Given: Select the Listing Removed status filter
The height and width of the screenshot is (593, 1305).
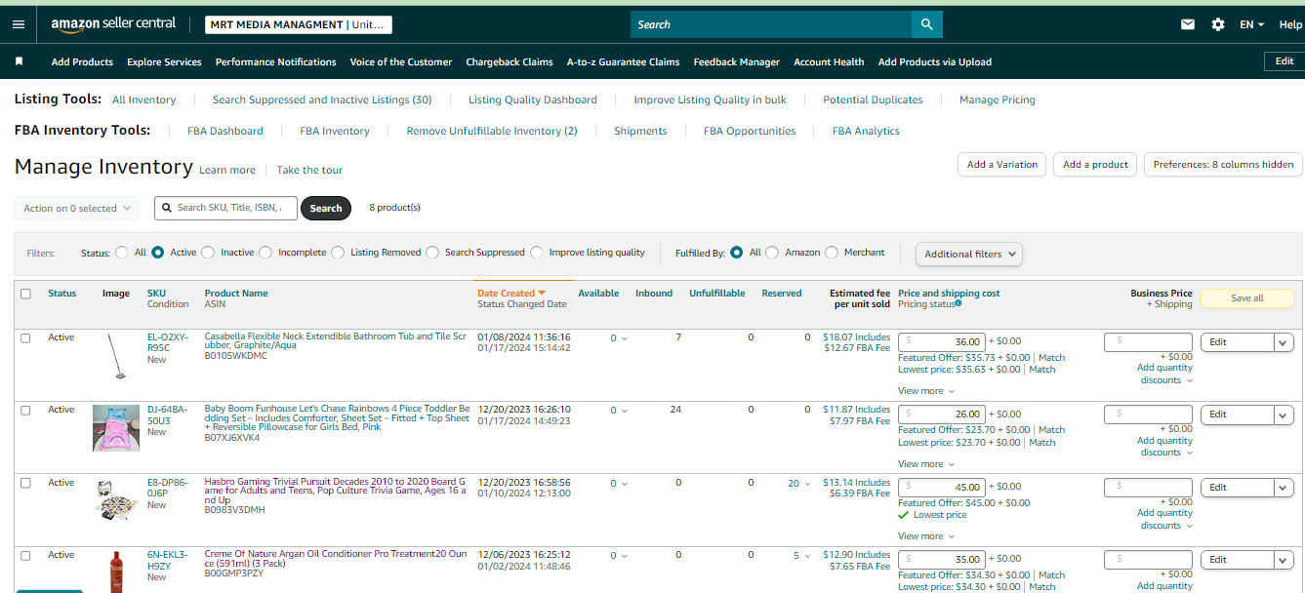Looking at the screenshot, I should tap(338, 253).
